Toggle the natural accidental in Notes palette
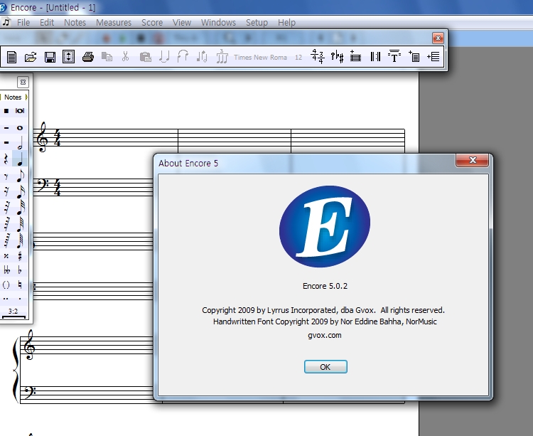Image resolution: width=533 pixels, height=436 pixels. click(20, 285)
